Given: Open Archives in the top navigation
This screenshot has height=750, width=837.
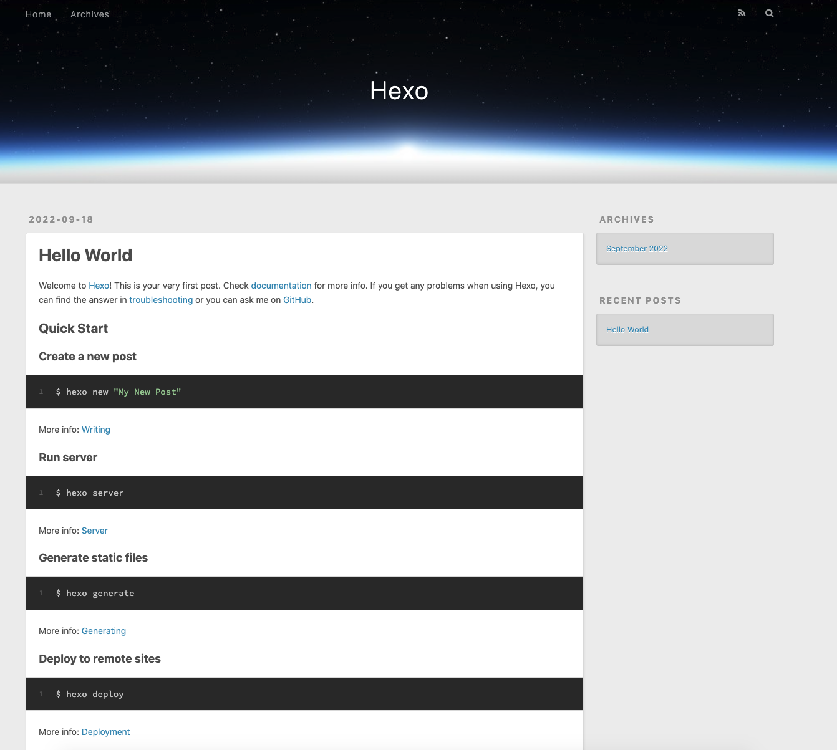Looking at the screenshot, I should 90,14.
